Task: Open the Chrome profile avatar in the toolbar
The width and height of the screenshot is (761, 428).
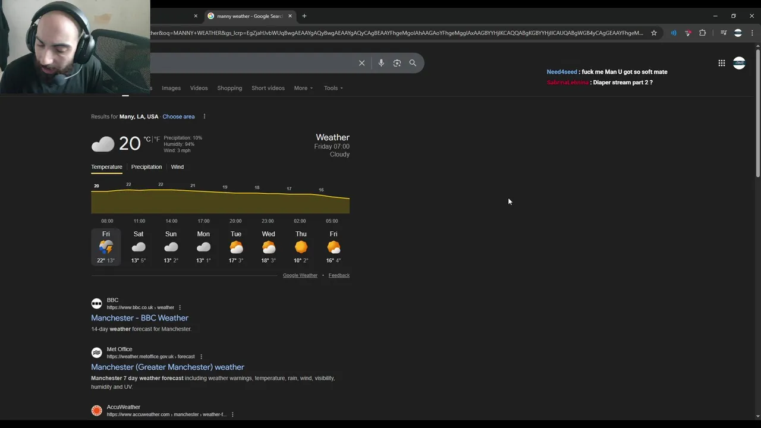Action: (738, 33)
